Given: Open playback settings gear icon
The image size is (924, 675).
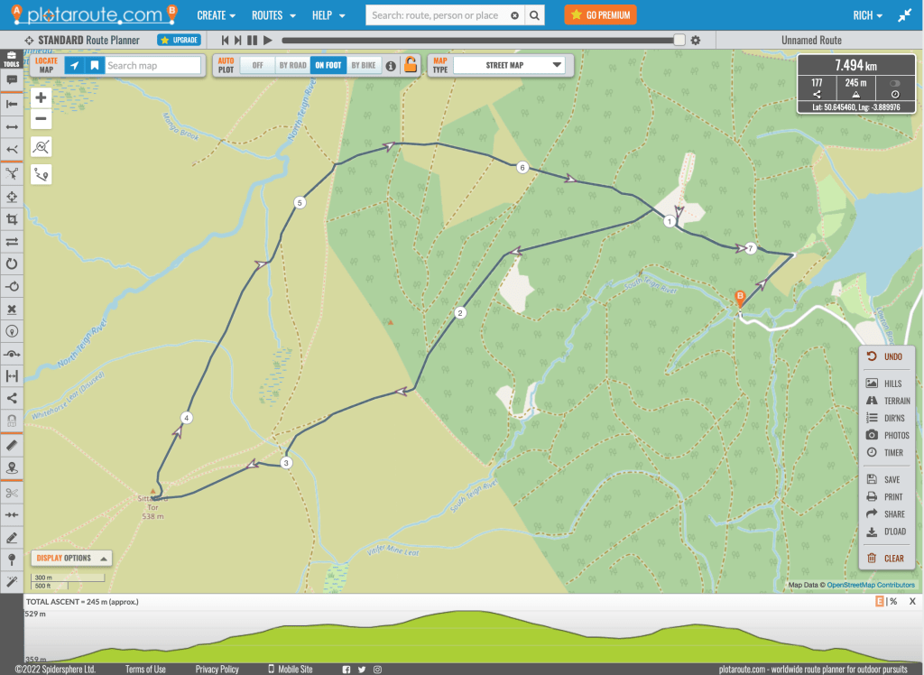Looking at the screenshot, I should pos(696,41).
